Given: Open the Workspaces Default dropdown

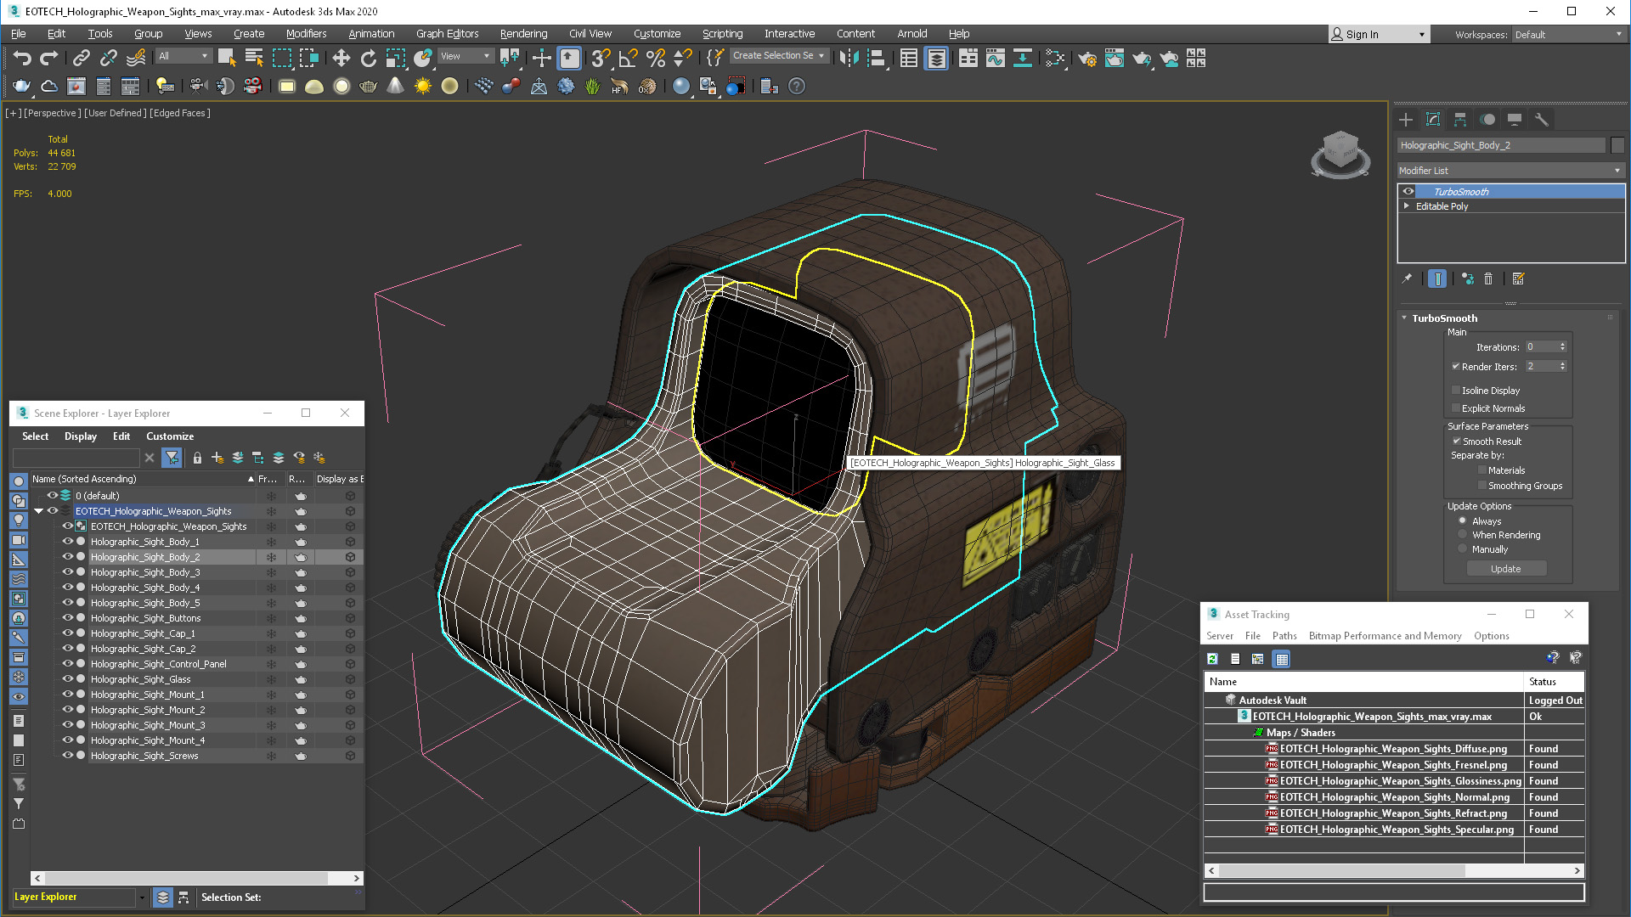Looking at the screenshot, I should 1567,35.
